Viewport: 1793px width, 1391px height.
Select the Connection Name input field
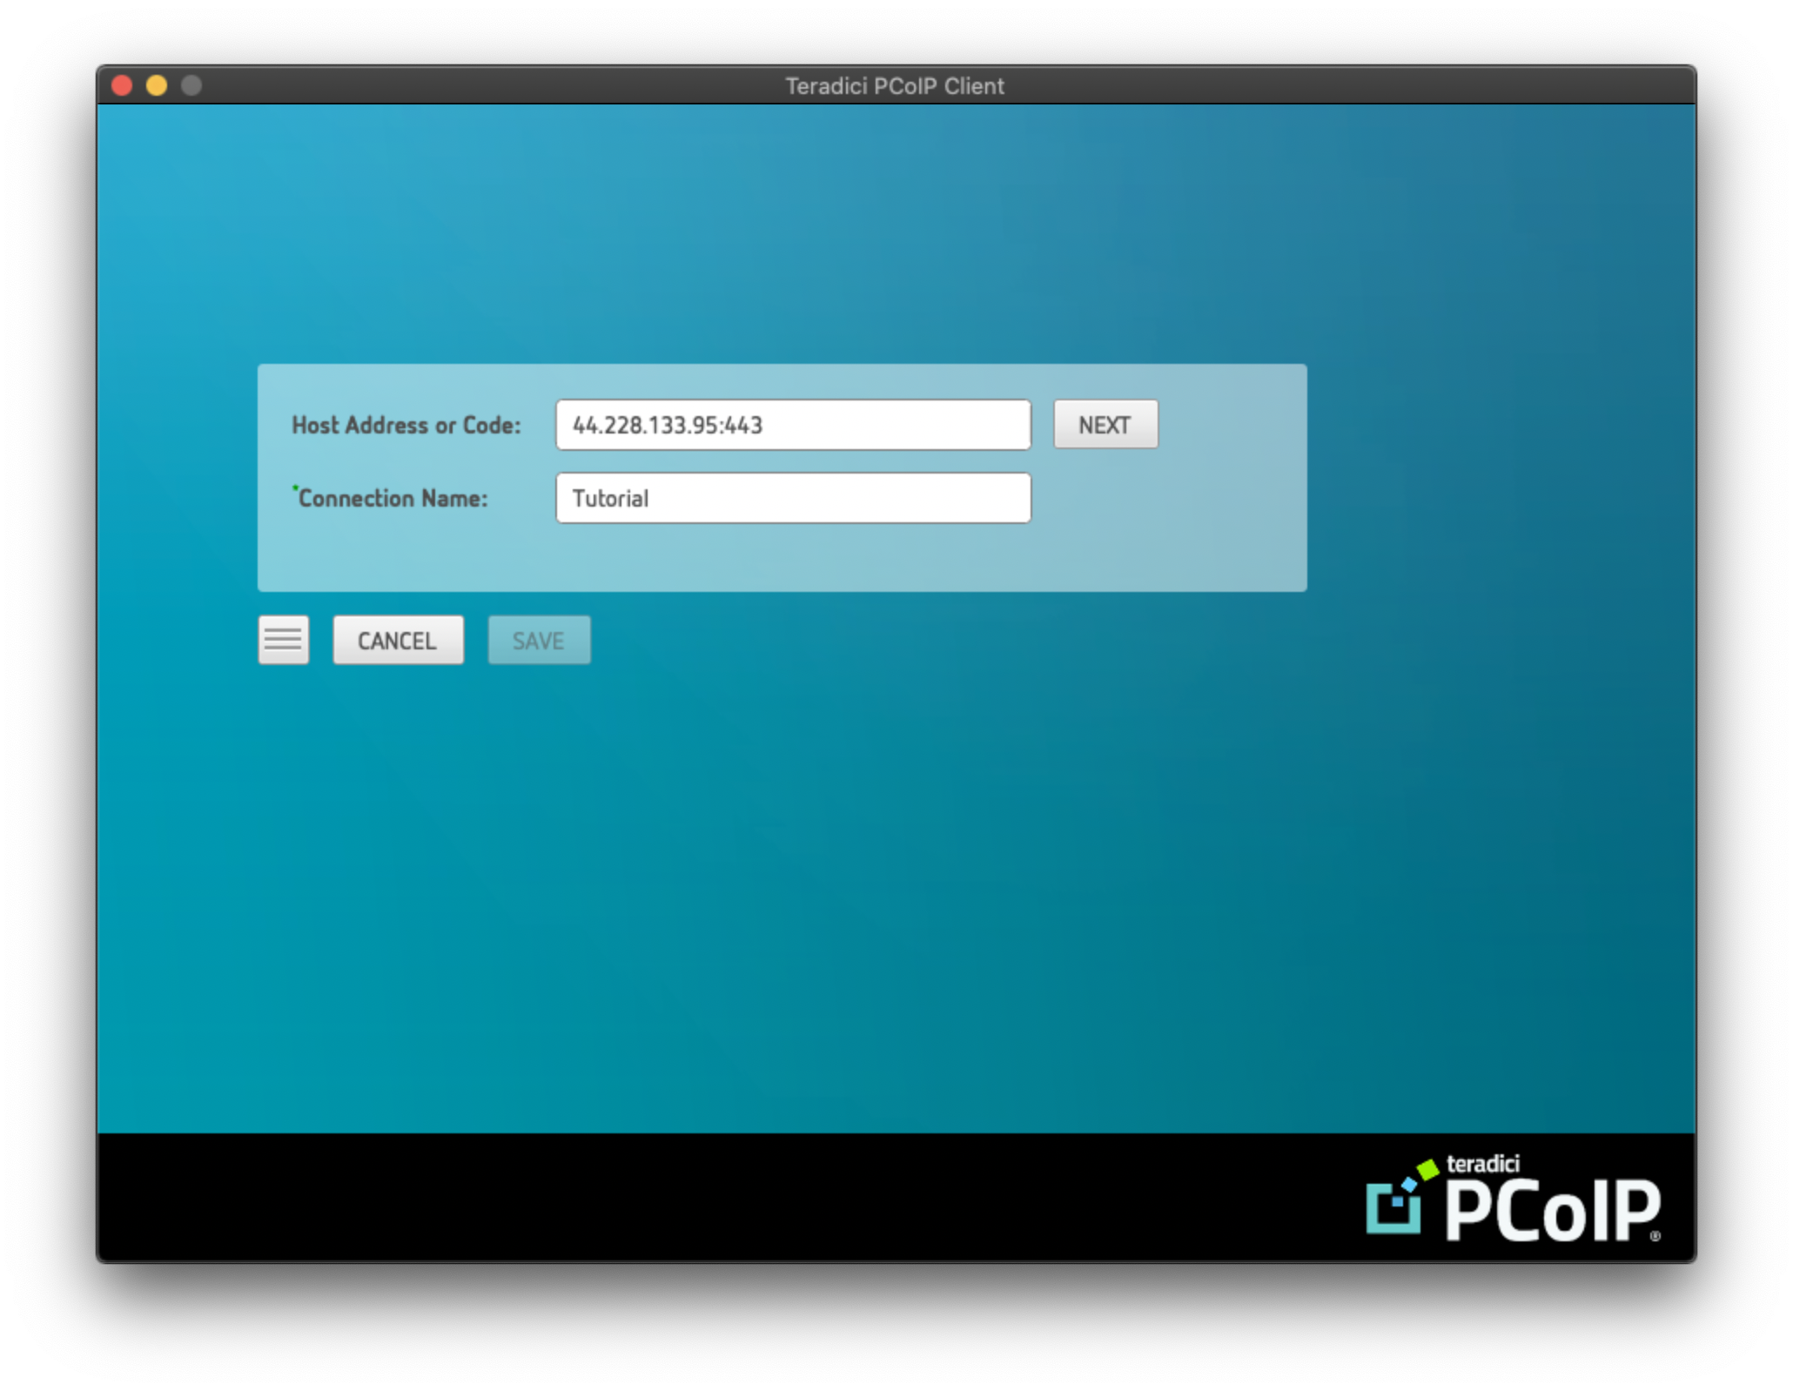[x=793, y=499]
